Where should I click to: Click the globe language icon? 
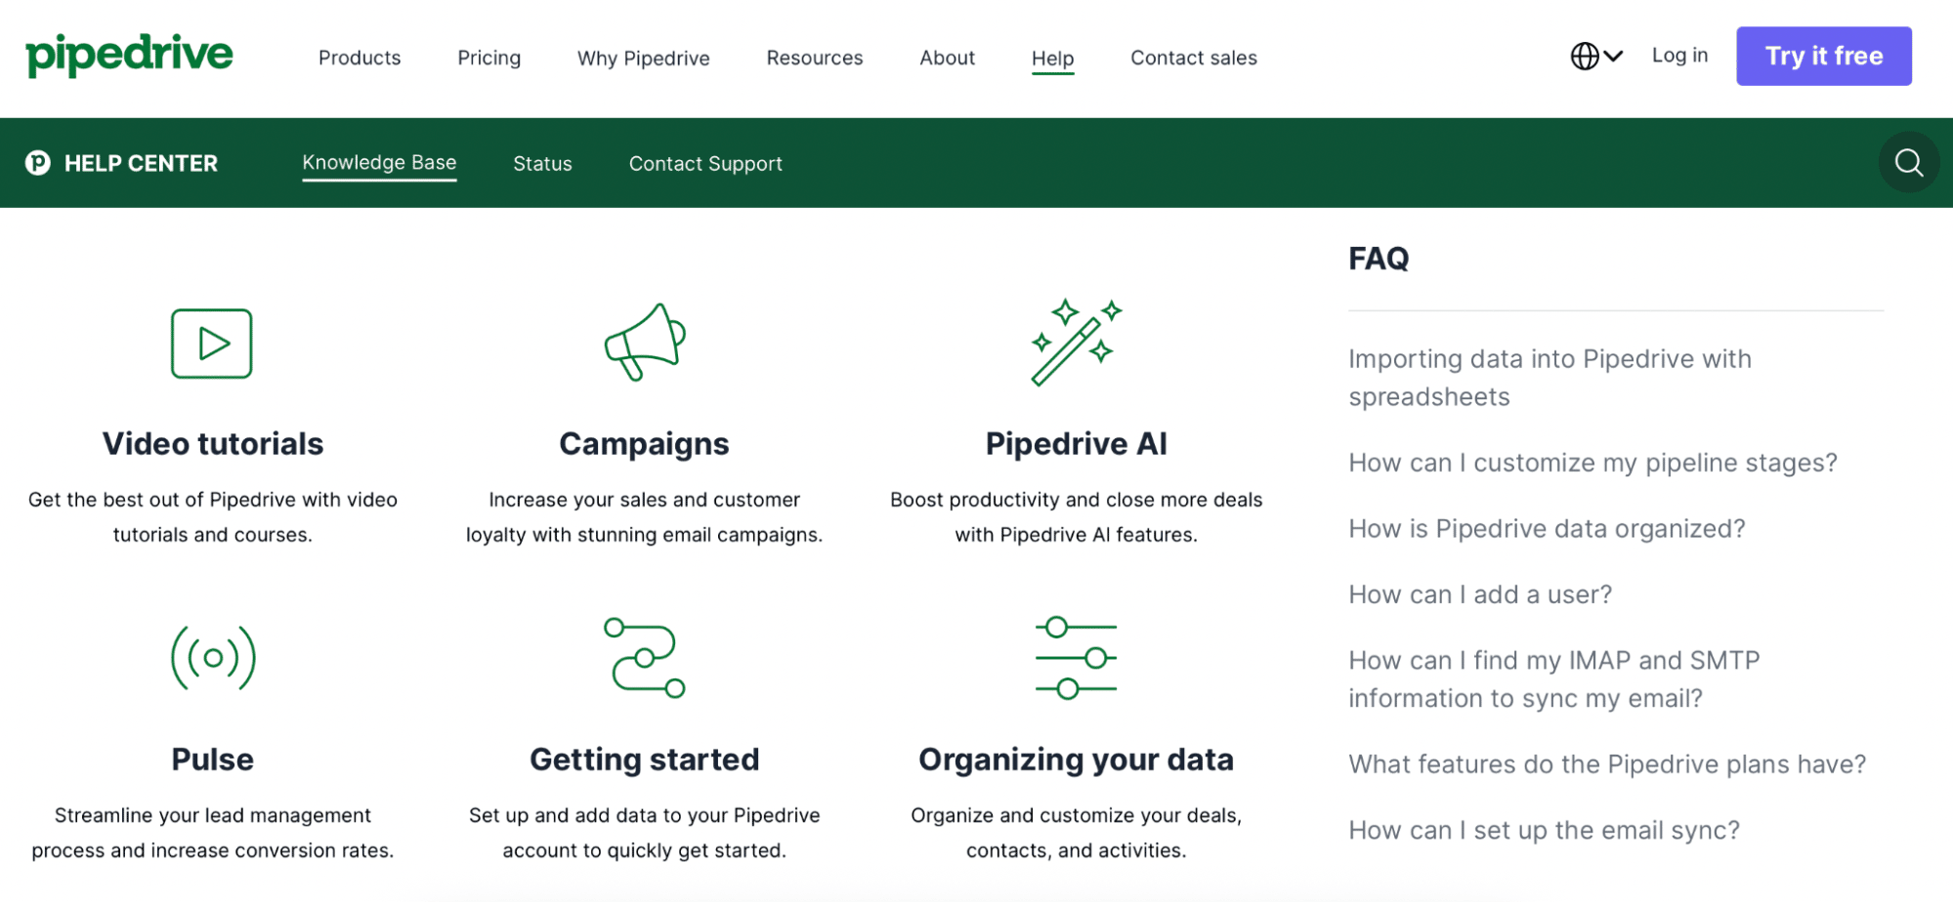1584,56
